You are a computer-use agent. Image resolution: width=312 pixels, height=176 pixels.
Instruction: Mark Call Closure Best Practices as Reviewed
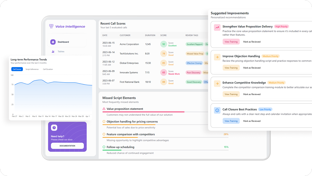[x=252, y=121]
